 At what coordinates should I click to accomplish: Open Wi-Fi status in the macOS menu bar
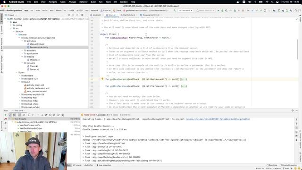(267, 2)
